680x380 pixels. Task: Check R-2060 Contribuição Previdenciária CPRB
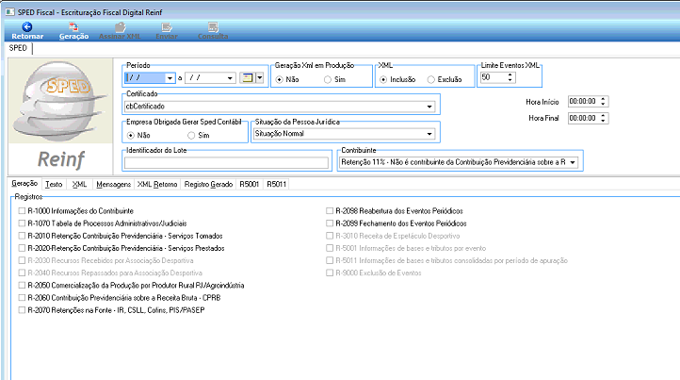click(x=22, y=298)
